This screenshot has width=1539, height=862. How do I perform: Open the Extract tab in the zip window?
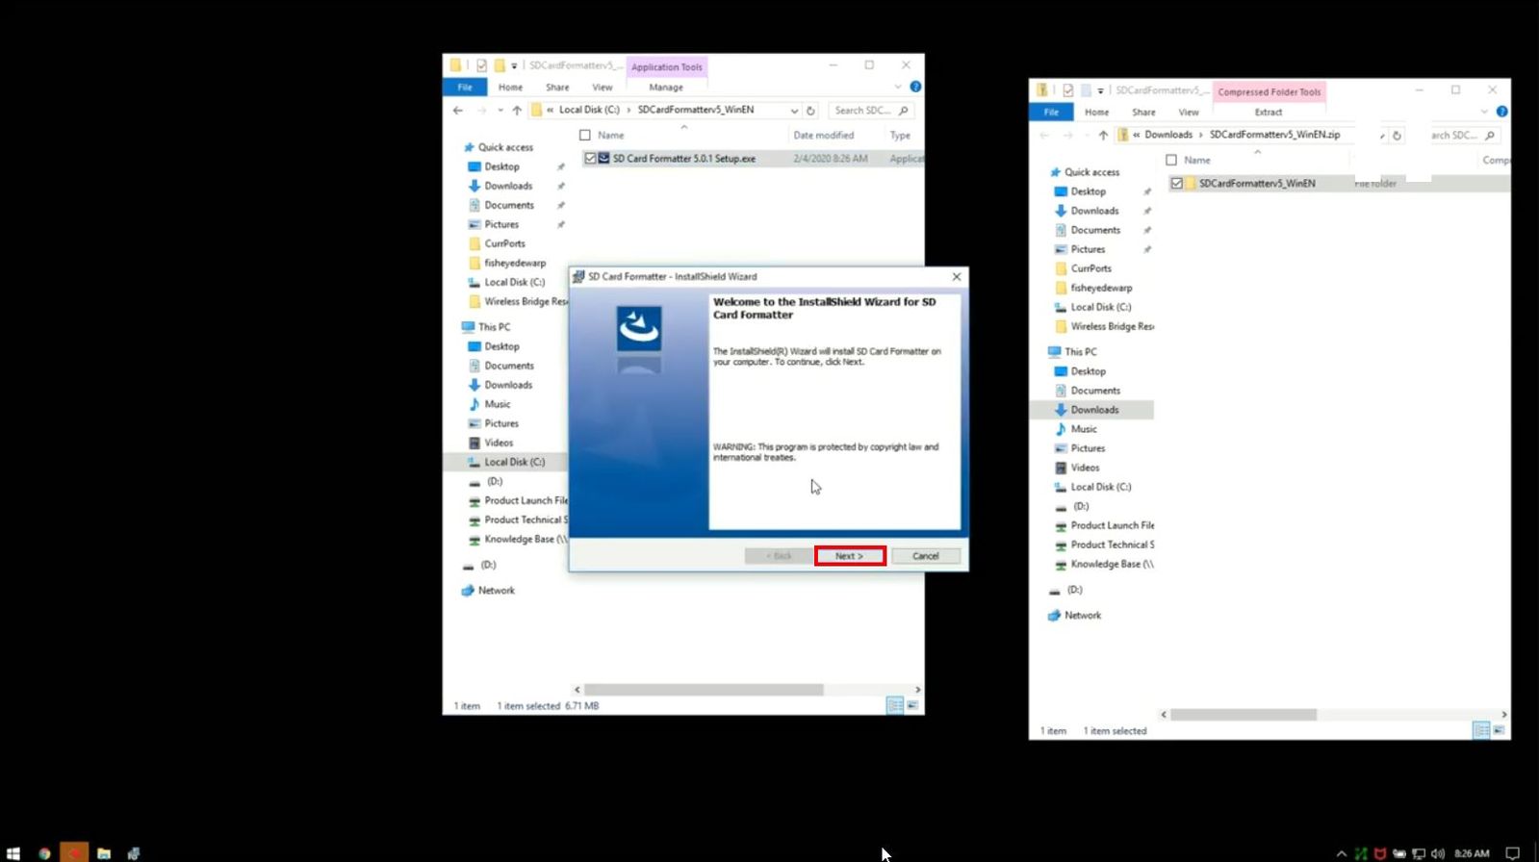(1268, 113)
